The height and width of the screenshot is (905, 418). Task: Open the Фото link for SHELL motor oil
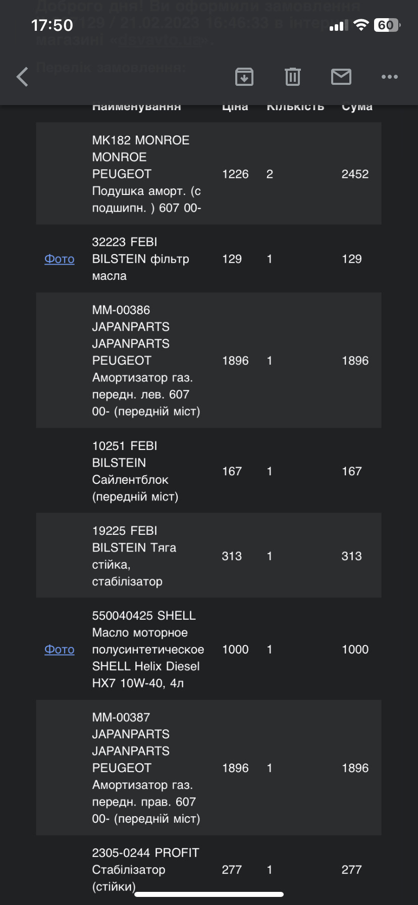(60, 649)
